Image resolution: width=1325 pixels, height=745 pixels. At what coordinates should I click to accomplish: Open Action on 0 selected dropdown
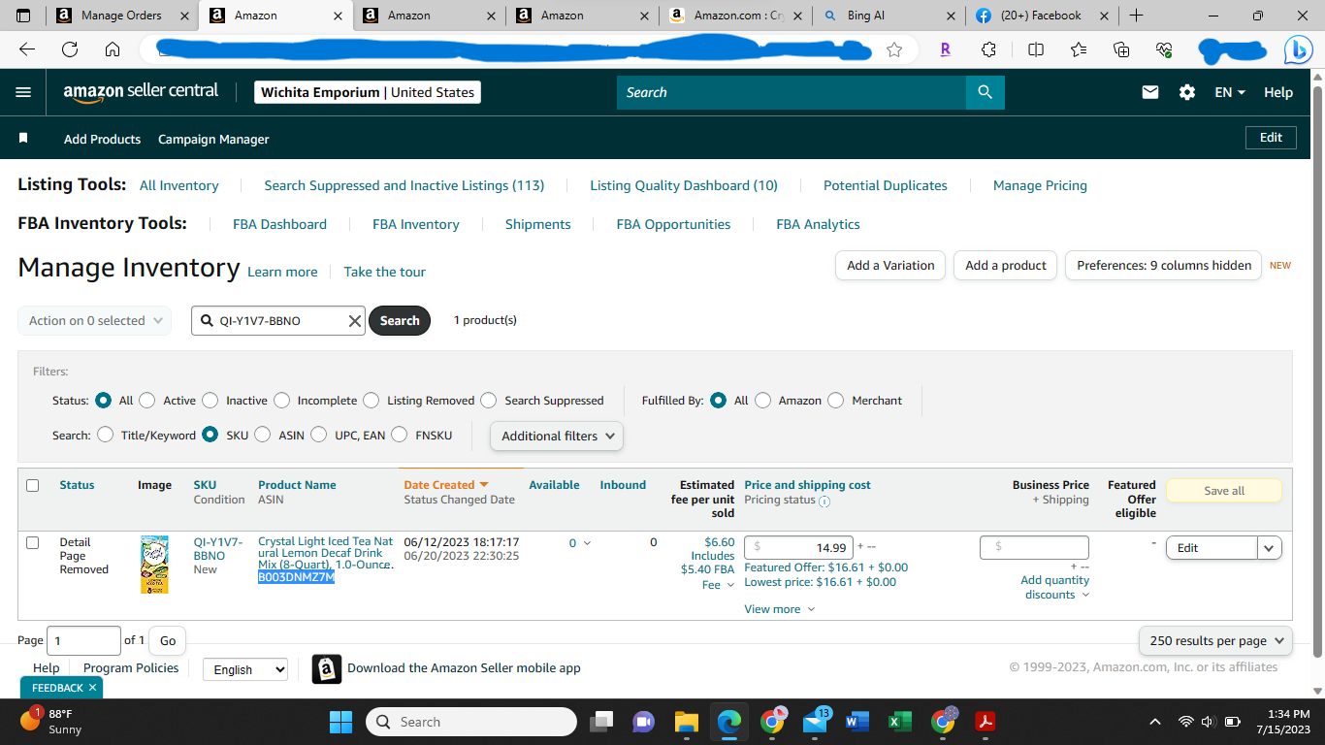tap(95, 321)
